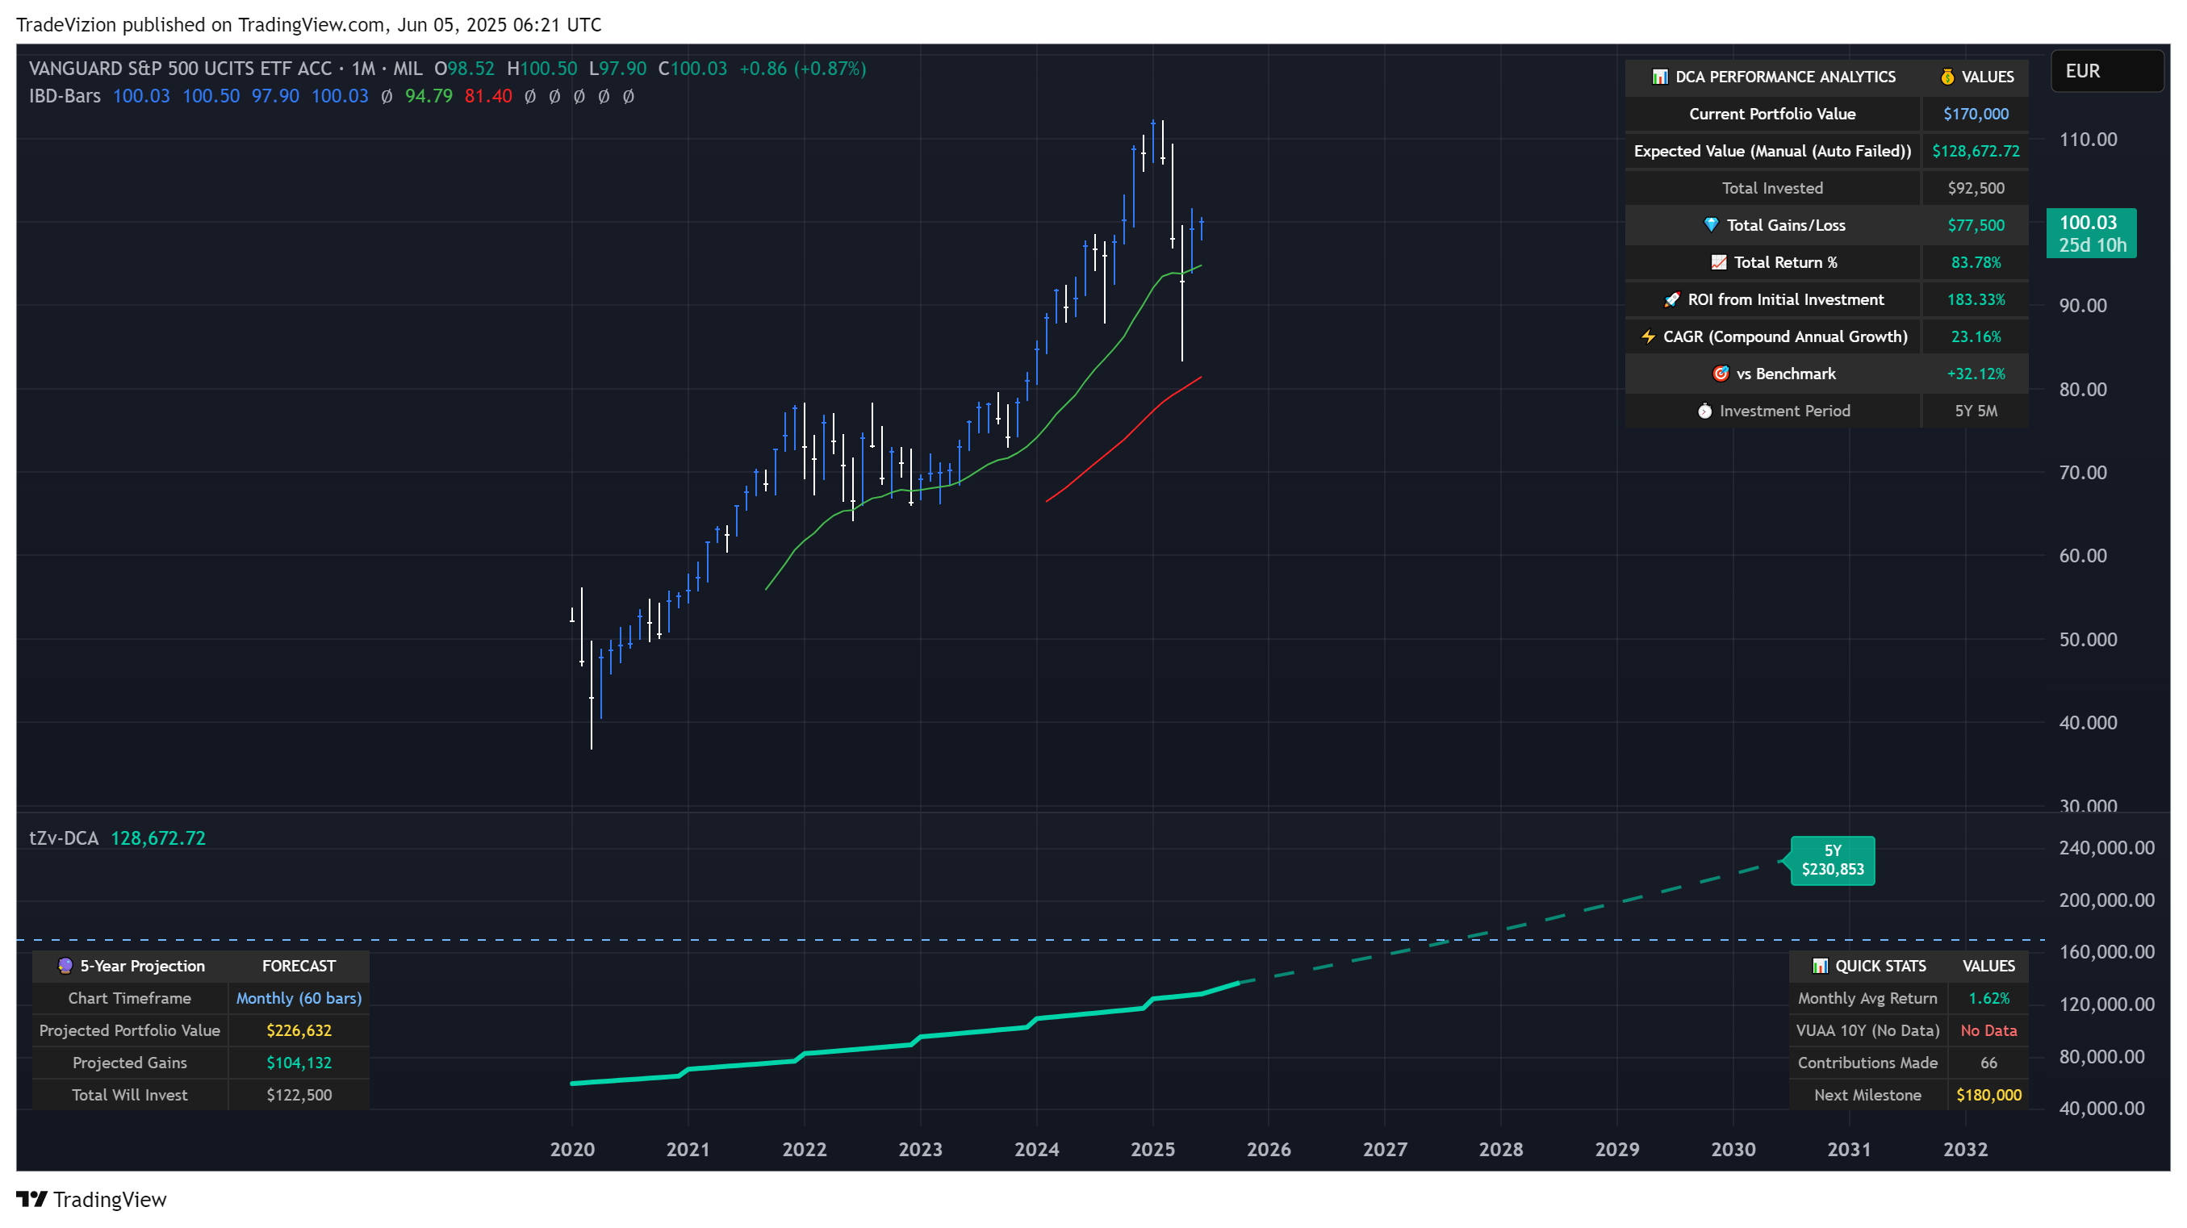Click the tZv-DCA 128,672.72 value
Viewport: 2187px width, 1228px height.
click(158, 837)
